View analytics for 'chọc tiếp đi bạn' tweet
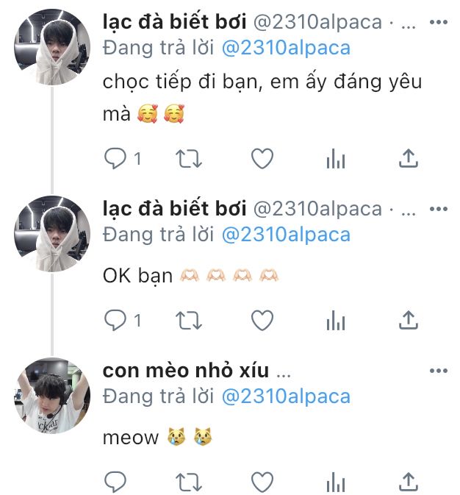 tap(336, 158)
